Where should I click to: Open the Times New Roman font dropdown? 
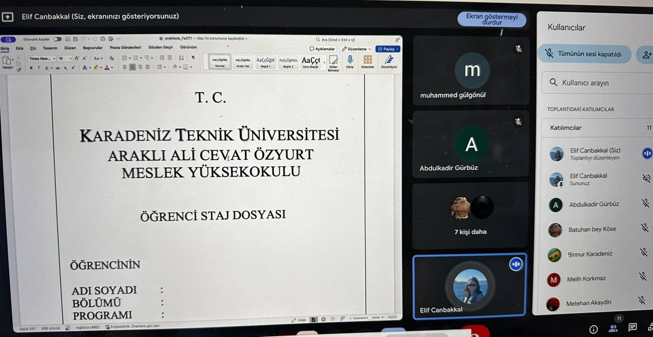[42, 59]
